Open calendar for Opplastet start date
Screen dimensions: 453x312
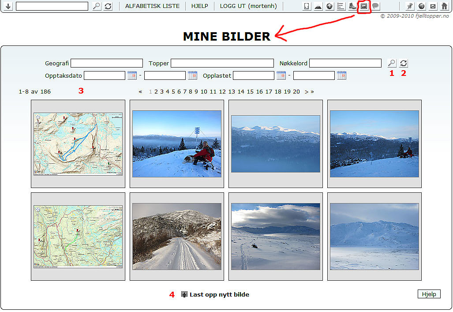tap(281, 75)
